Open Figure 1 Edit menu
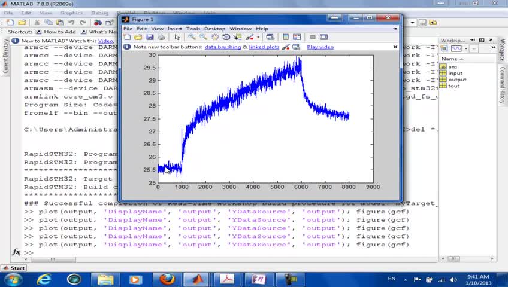508x287 pixels. tap(141, 29)
